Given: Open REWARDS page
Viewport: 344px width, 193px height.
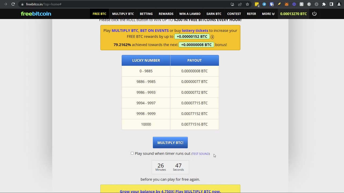Looking at the screenshot, I should 166,14.
